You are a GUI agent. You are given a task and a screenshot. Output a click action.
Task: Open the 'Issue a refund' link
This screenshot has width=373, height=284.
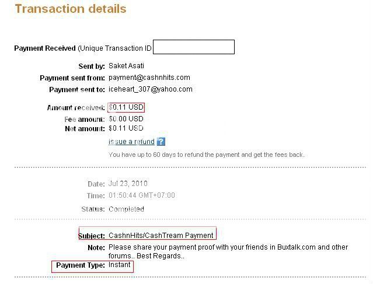click(131, 142)
